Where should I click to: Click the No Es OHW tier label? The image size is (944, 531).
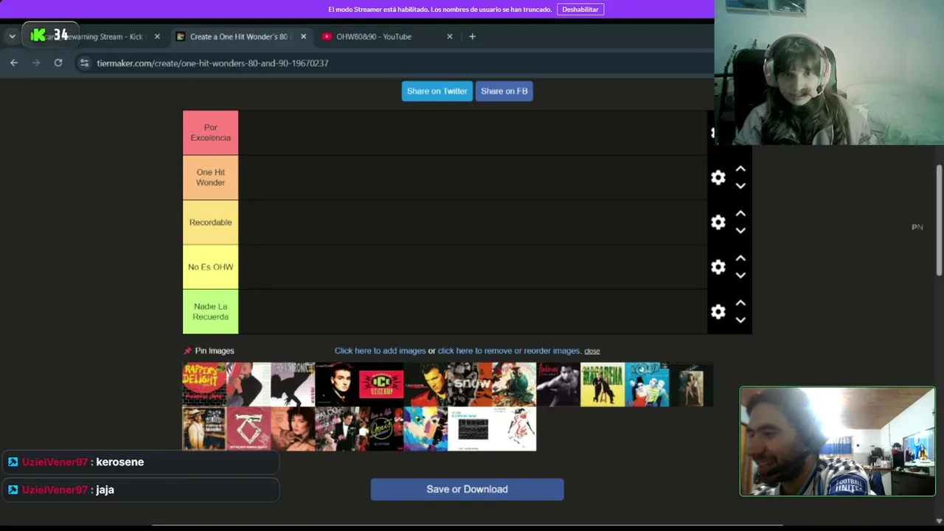[x=210, y=267]
